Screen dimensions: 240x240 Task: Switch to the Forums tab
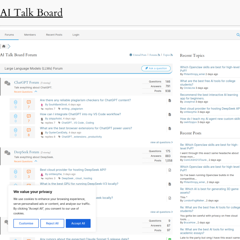click(x=9, y=35)
